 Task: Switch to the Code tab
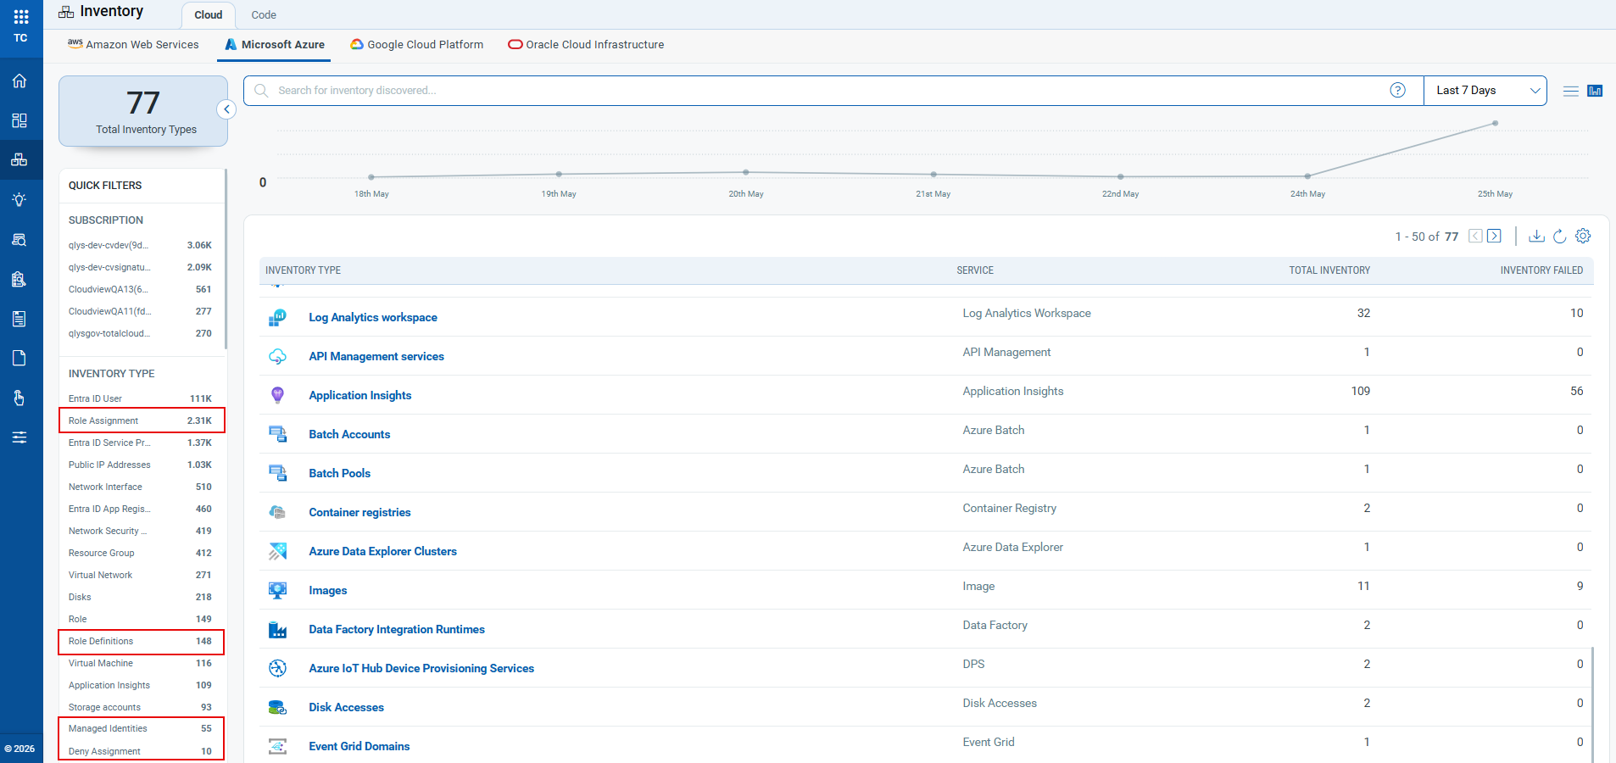264,15
